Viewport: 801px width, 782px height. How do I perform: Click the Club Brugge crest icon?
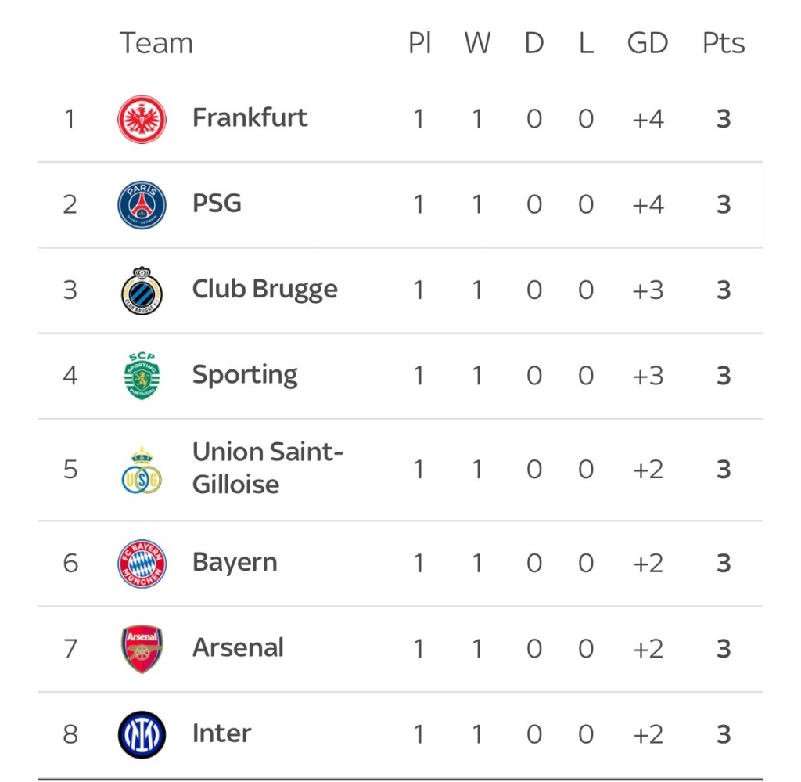tap(142, 290)
